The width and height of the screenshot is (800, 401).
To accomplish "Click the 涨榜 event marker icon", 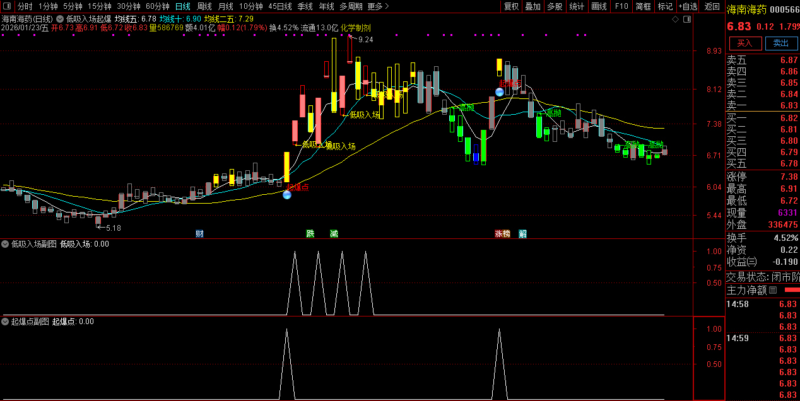I will pos(502,234).
